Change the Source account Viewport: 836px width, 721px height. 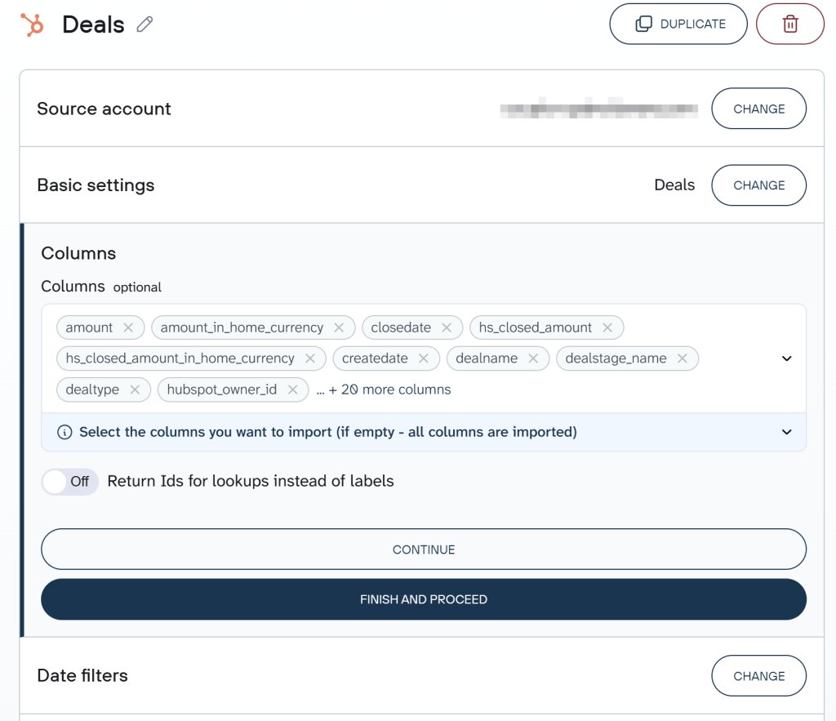point(758,108)
